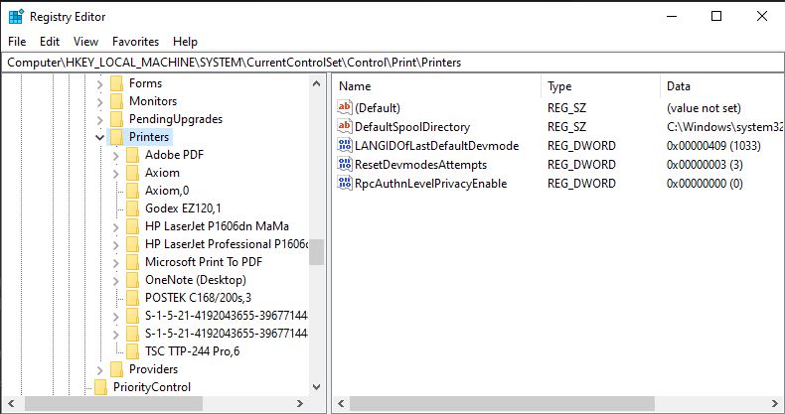The width and height of the screenshot is (785, 414).
Task: Open the File menu
Action: (x=17, y=42)
